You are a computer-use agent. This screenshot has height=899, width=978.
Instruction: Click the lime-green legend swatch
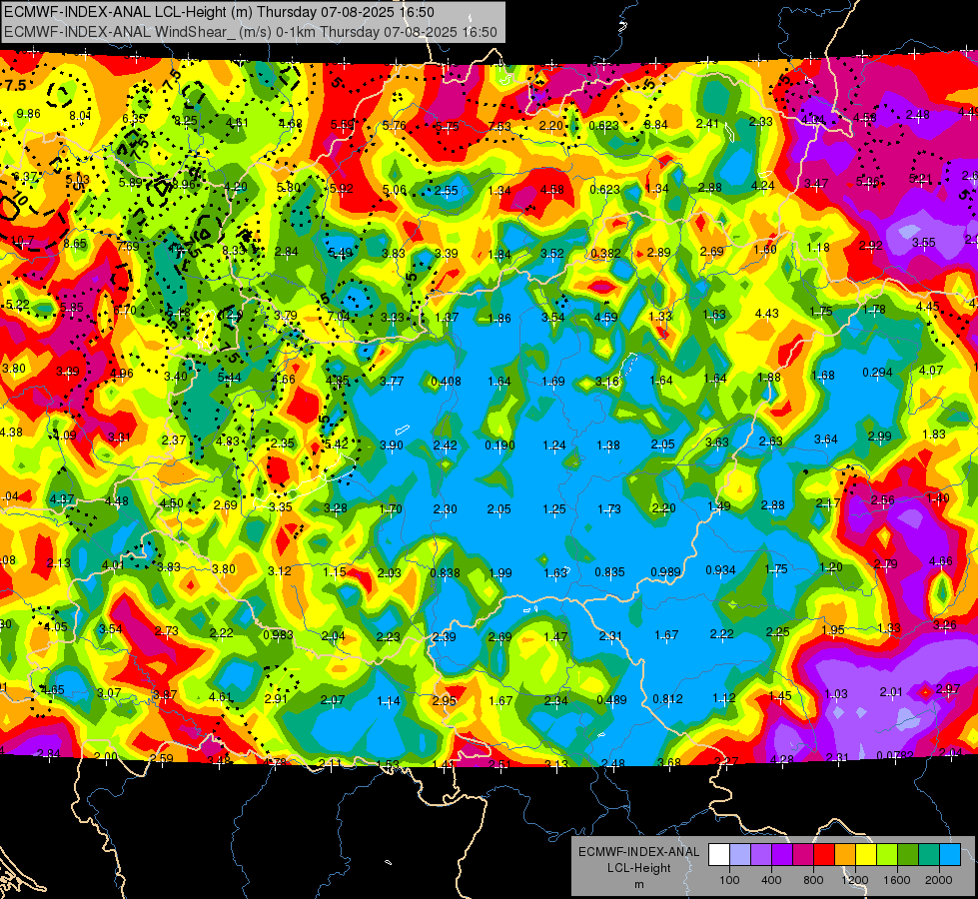coord(887,855)
